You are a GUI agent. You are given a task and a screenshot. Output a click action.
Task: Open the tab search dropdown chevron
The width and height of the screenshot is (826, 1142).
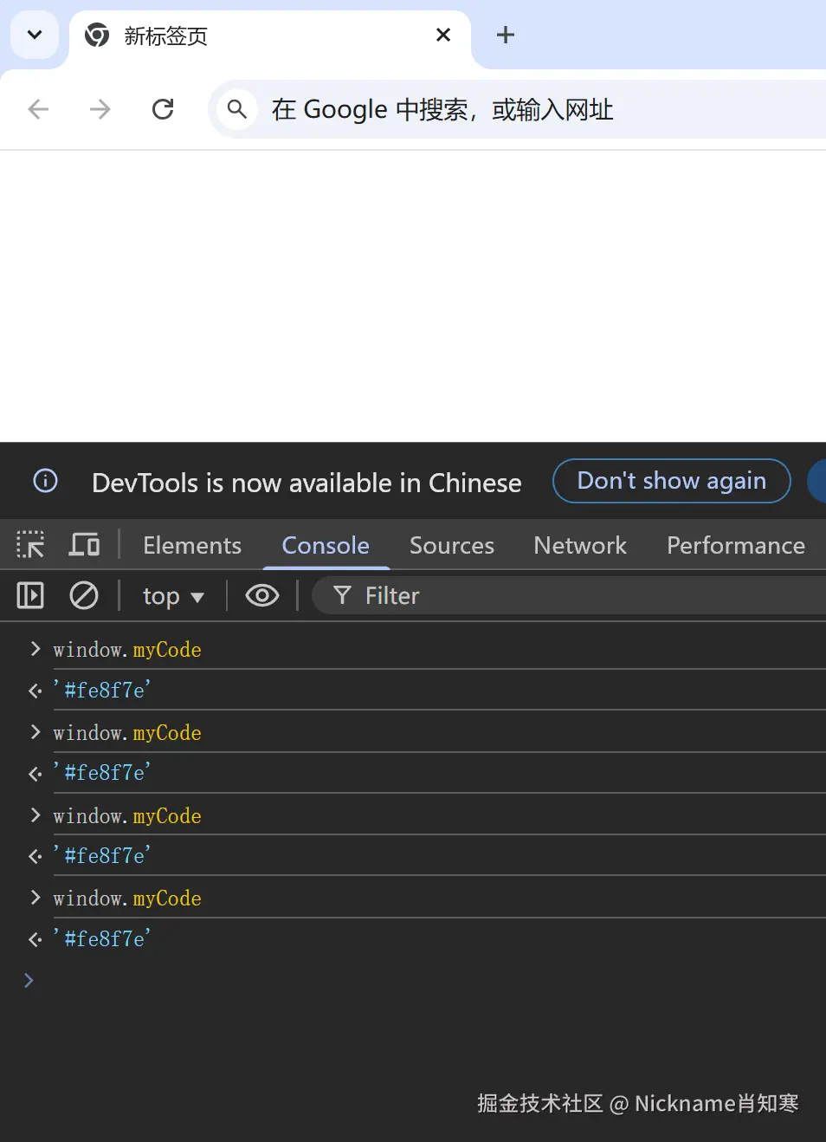[x=35, y=36]
